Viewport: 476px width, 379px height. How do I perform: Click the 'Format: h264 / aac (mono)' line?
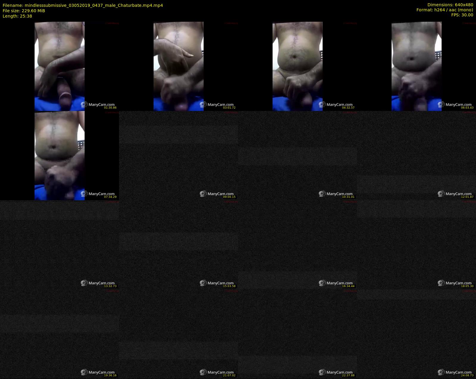point(445,10)
